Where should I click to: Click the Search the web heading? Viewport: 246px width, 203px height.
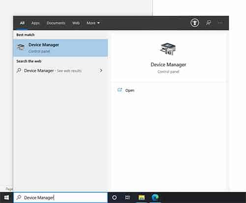29,61
